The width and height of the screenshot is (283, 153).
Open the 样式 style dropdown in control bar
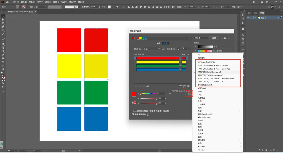[112, 7]
